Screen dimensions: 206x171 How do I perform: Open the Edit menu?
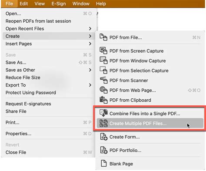[x=23, y=3]
